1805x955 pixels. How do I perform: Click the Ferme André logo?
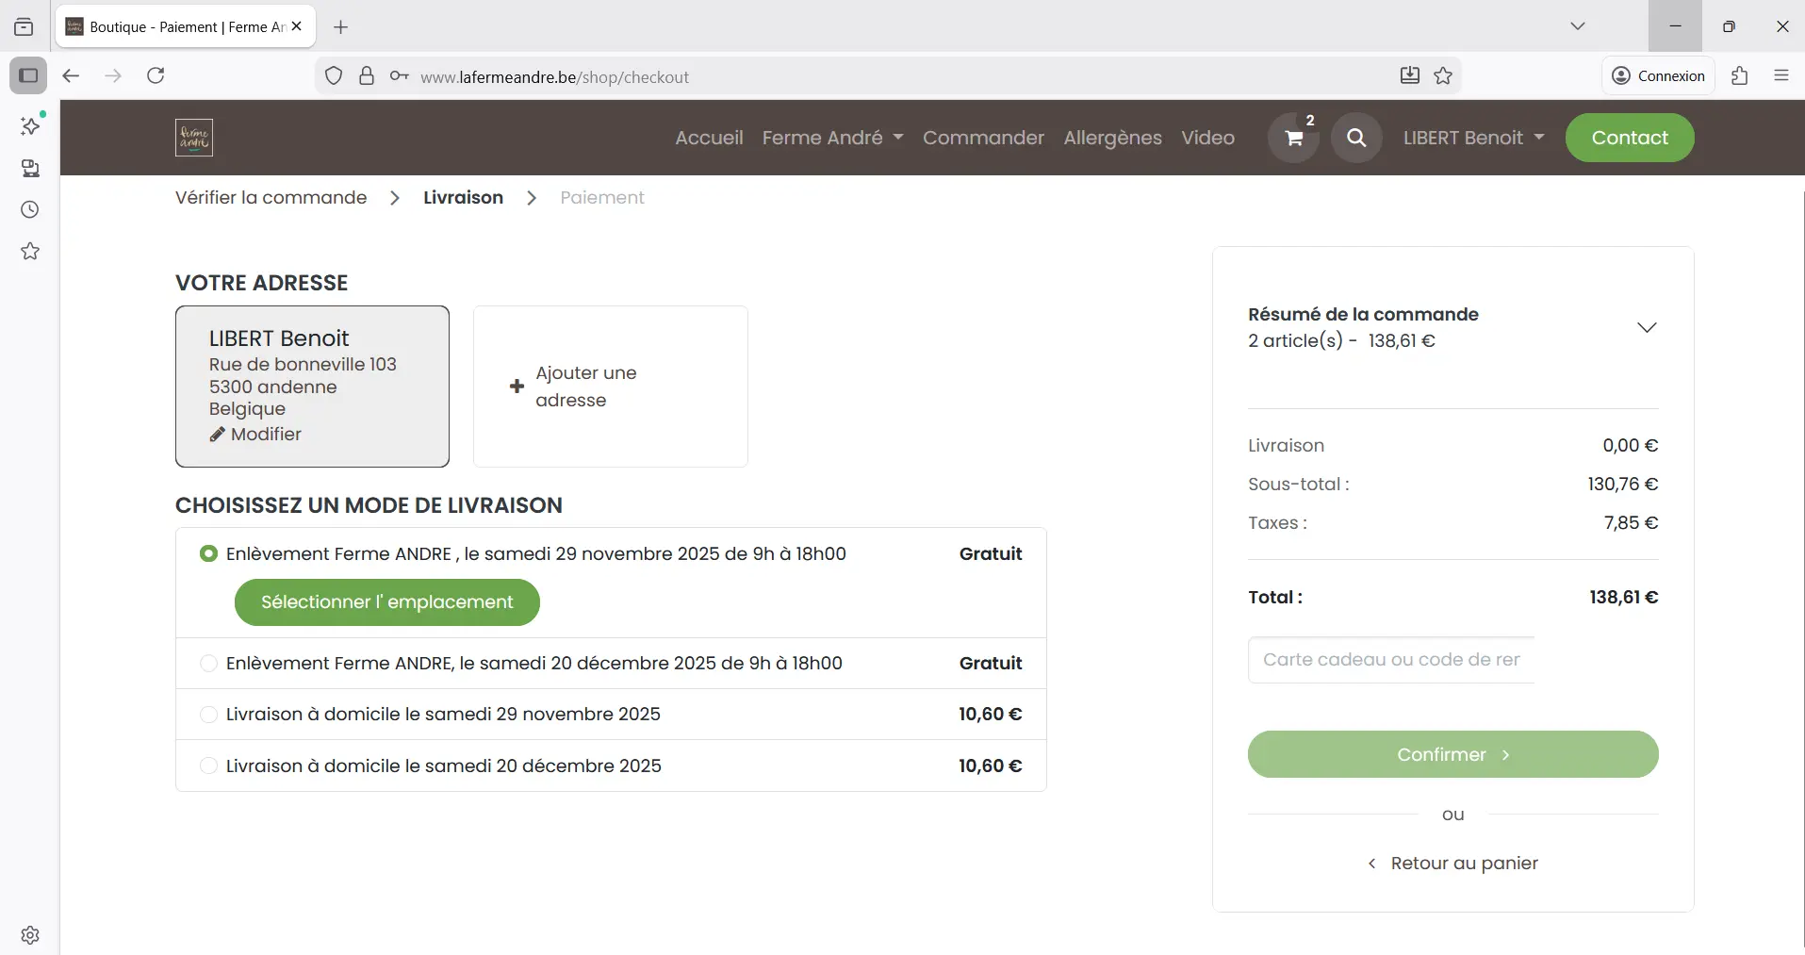[x=194, y=138]
